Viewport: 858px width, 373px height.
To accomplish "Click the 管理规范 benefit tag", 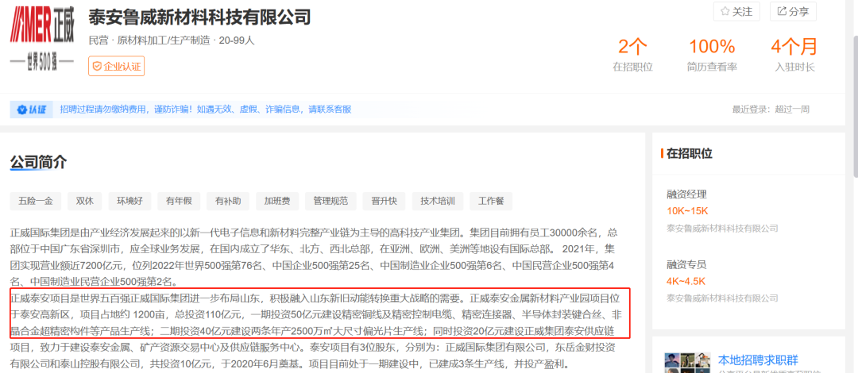I will pyautogui.click(x=330, y=201).
